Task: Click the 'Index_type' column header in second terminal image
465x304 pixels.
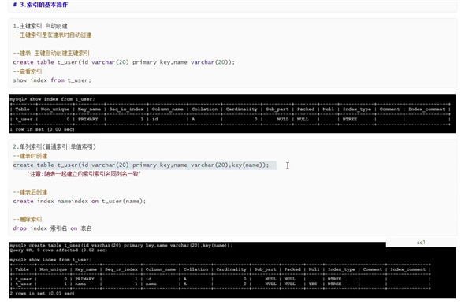Action: (x=341, y=269)
